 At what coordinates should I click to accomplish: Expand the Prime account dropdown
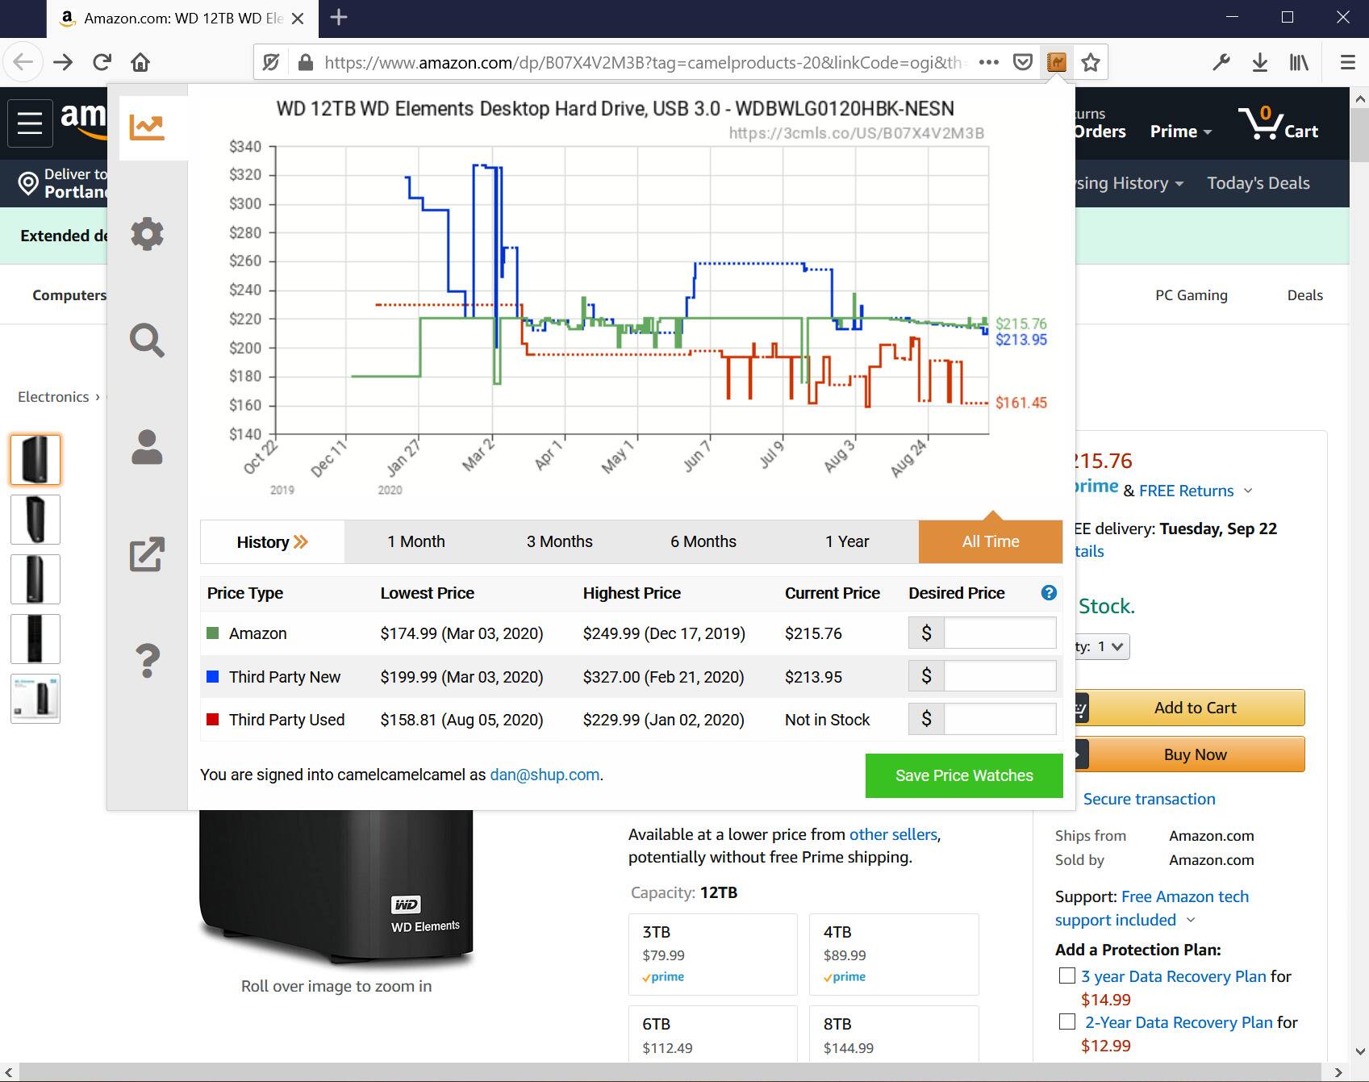(x=1180, y=132)
